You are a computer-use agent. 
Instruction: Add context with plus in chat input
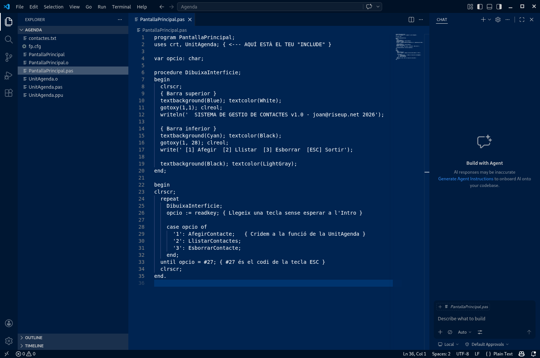(x=440, y=332)
